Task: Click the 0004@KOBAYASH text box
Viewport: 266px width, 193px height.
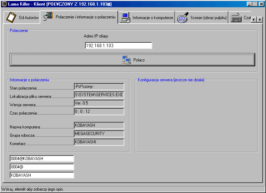Action: (x=42, y=159)
